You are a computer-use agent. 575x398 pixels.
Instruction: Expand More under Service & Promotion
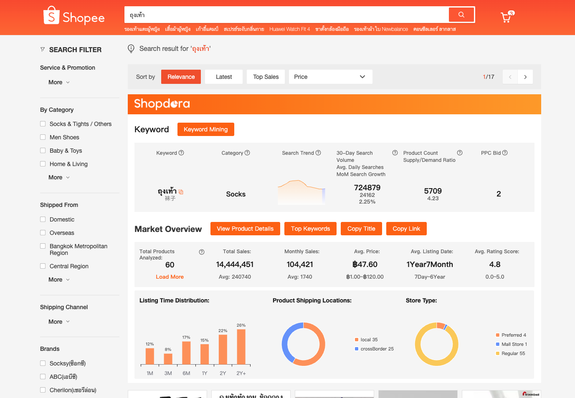(x=59, y=82)
